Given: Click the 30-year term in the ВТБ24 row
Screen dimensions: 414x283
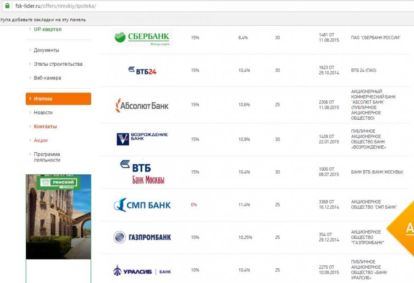Looking at the screenshot, I should pos(277,70).
